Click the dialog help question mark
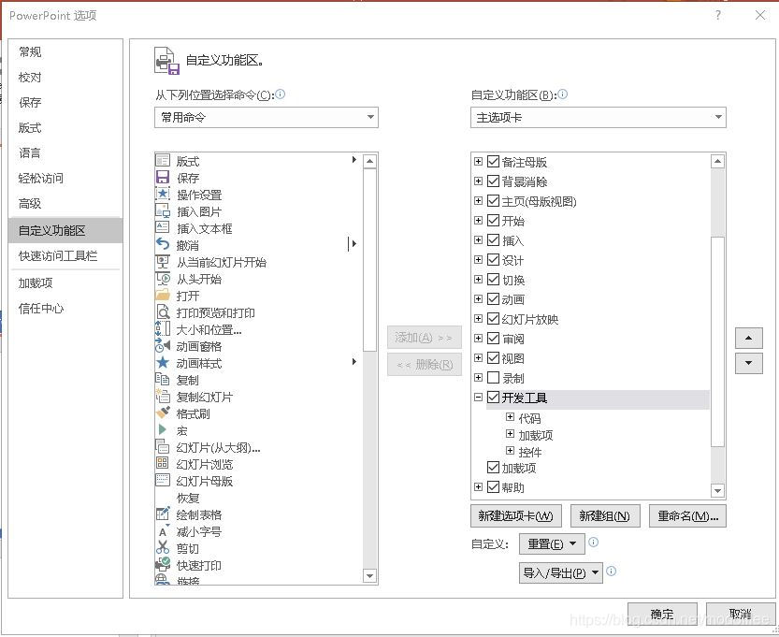 pyautogui.click(x=718, y=15)
